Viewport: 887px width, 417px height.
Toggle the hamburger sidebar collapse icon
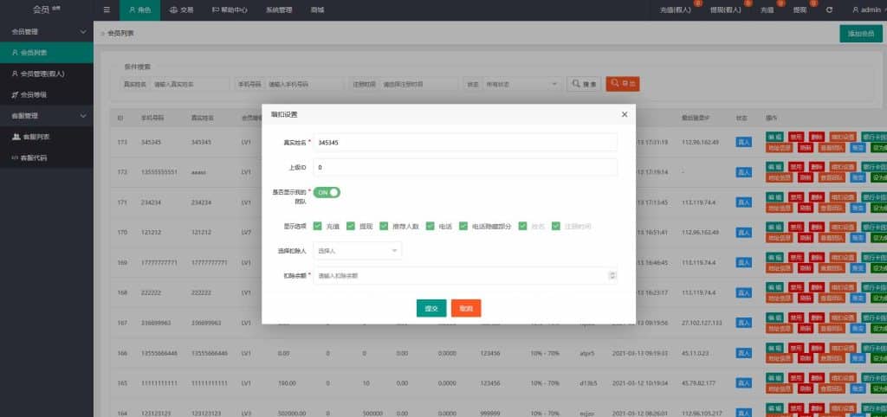point(107,10)
